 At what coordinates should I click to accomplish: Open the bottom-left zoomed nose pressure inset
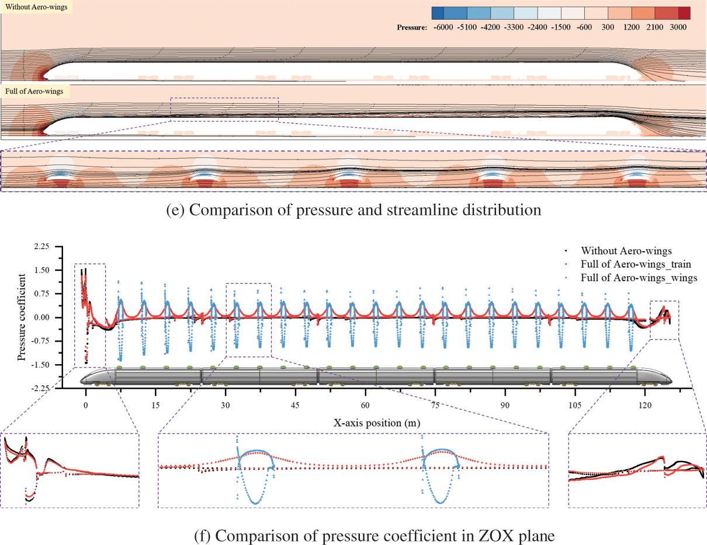pyautogui.click(x=70, y=470)
